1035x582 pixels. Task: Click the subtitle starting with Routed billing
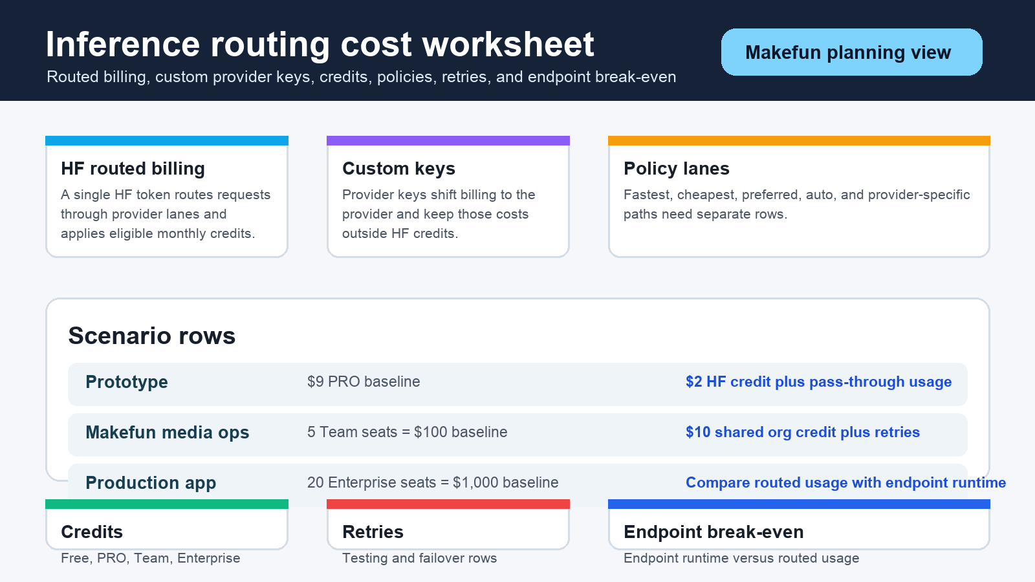[361, 77]
